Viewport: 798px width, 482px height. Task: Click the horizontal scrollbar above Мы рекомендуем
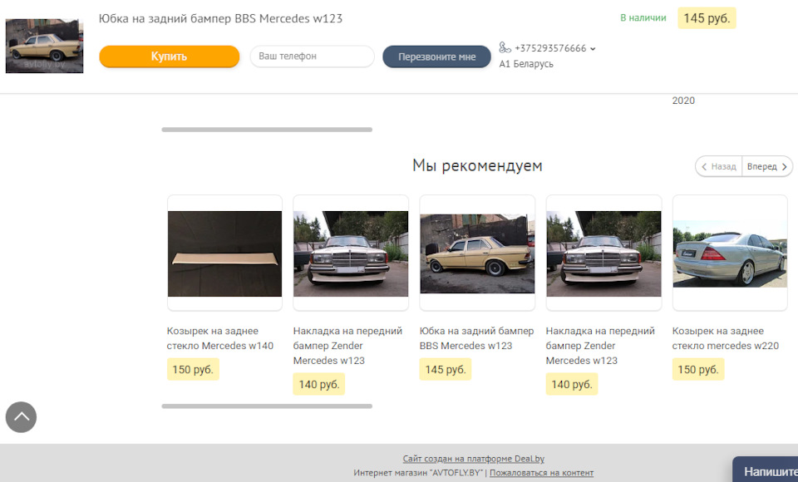pyautogui.click(x=267, y=130)
